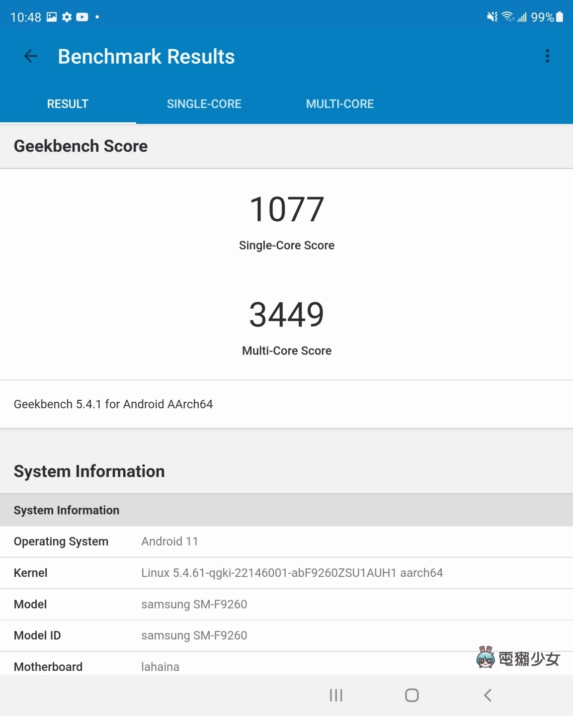Tap the gallery image notification icon
Screen dimensions: 573x716
point(52,17)
